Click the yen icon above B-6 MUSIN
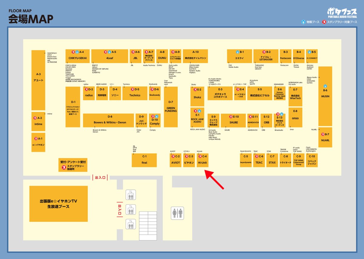 [325, 86]
